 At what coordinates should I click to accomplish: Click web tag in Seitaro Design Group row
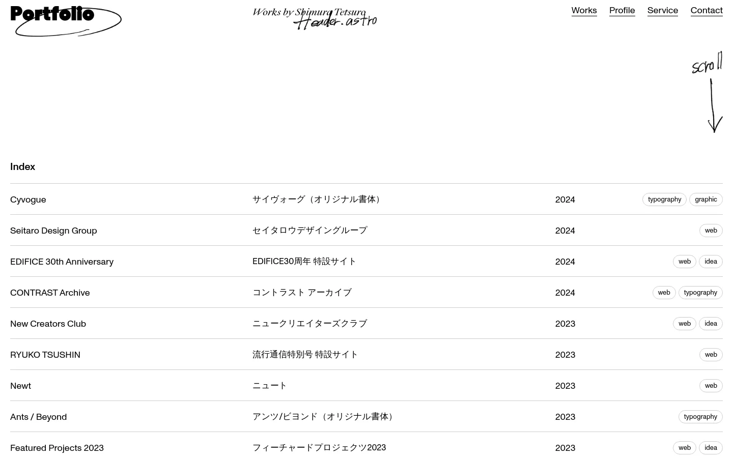pyautogui.click(x=711, y=231)
